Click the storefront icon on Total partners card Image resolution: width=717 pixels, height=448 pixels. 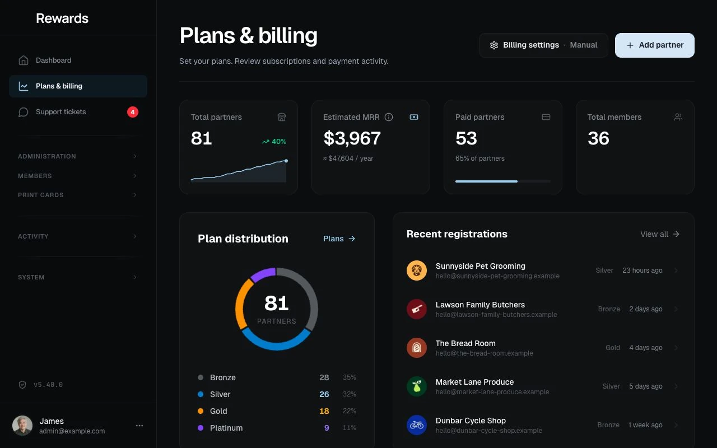[282, 117]
